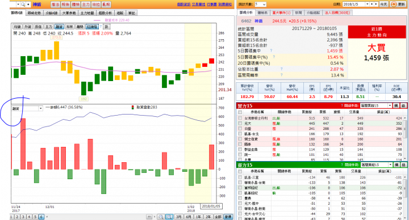Click the small plus/add icon beside search
The height and width of the screenshot is (220, 409).
(x=28, y=5)
